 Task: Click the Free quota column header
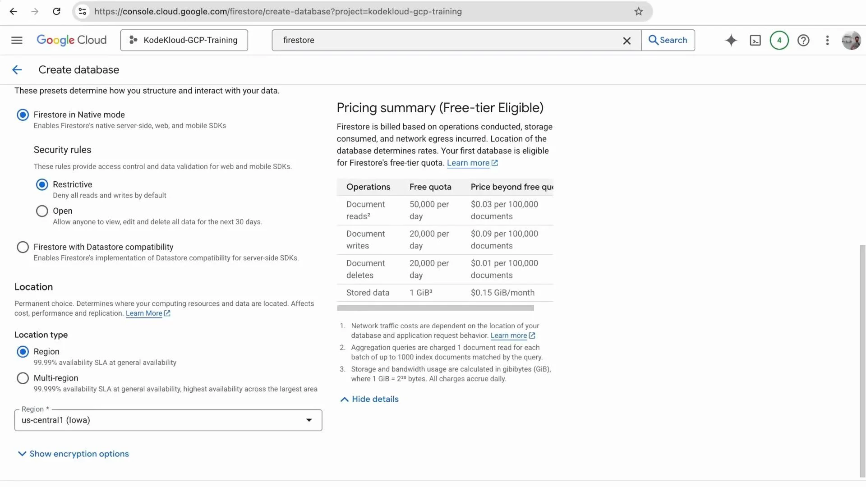coord(430,187)
